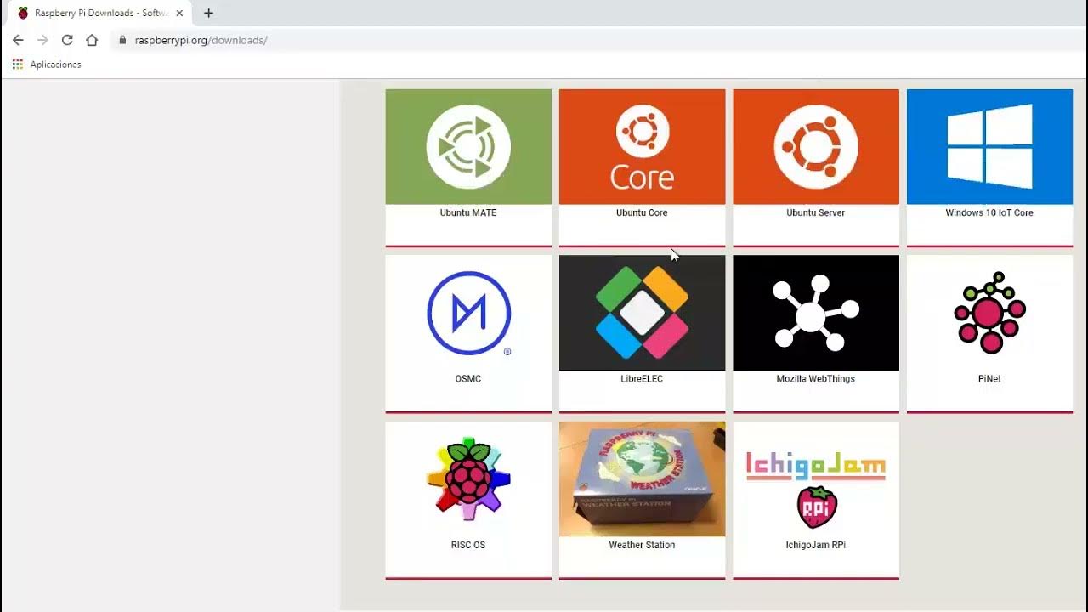Open the Weather Station box photo

pyautogui.click(x=642, y=479)
